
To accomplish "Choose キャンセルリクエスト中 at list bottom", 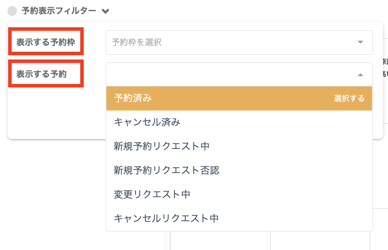I will (x=166, y=218).
